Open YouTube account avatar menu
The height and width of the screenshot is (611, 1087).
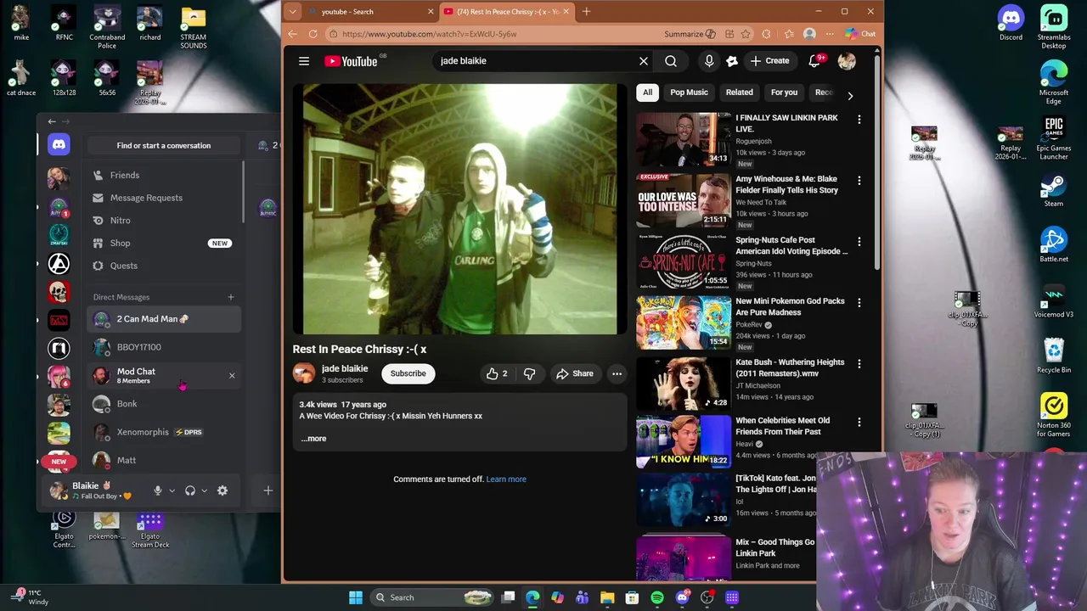click(x=847, y=61)
